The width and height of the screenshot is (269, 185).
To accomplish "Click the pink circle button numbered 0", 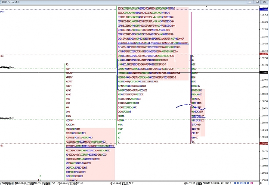I will pos(252,183).
